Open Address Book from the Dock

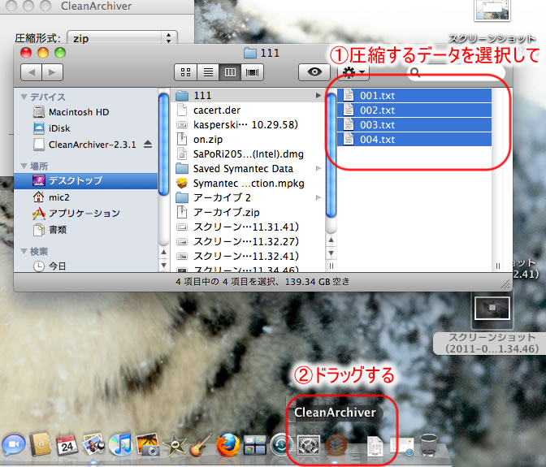[41, 445]
